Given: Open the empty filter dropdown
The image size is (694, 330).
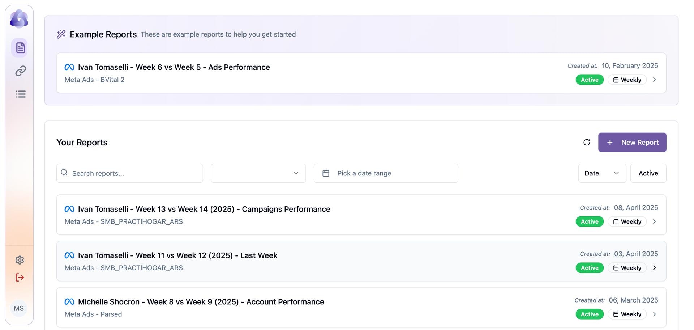Looking at the screenshot, I should [x=258, y=173].
